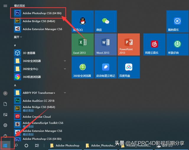Click the taskbar search magnifier icon
Image resolution: width=189 pixels, height=150 pixels.
(16, 145)
